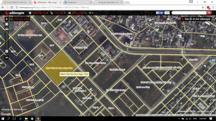Click the red shield extension icon
This screenshot has height=121, width=216.
coord(208,7)
